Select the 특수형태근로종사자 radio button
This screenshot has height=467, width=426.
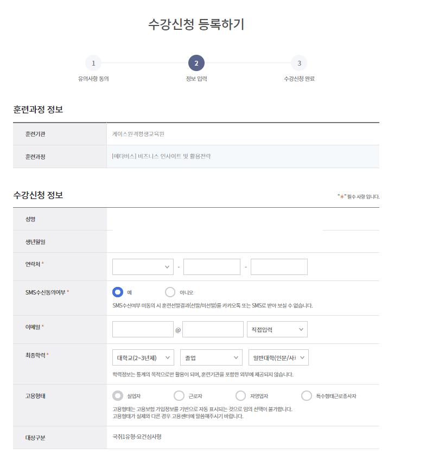pyautogui.click(x=307, y=396)
